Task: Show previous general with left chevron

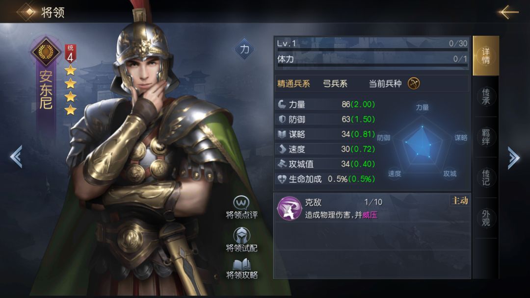Action: point(16,156)
